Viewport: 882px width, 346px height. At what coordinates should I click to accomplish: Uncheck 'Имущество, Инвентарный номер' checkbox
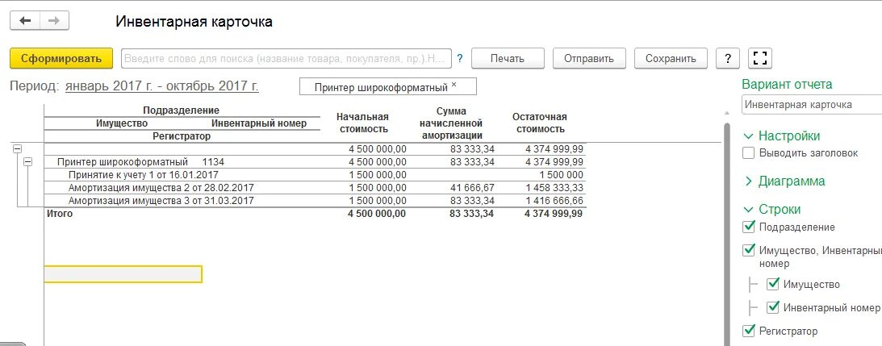click(x=748, y=250)
